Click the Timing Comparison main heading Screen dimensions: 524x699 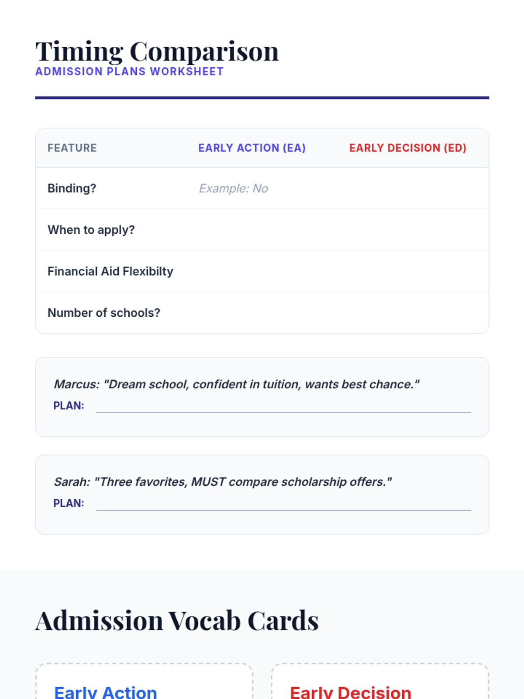pyautogui.click(x=157, y=52)
